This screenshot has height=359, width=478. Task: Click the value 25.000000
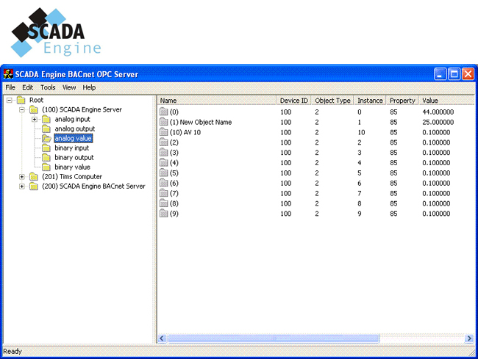[438, 122]
